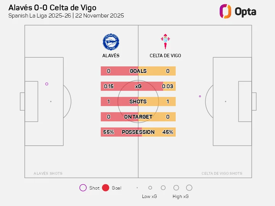
Task: Click the Celta de Vigo shot marker
Action: [200, 96]
